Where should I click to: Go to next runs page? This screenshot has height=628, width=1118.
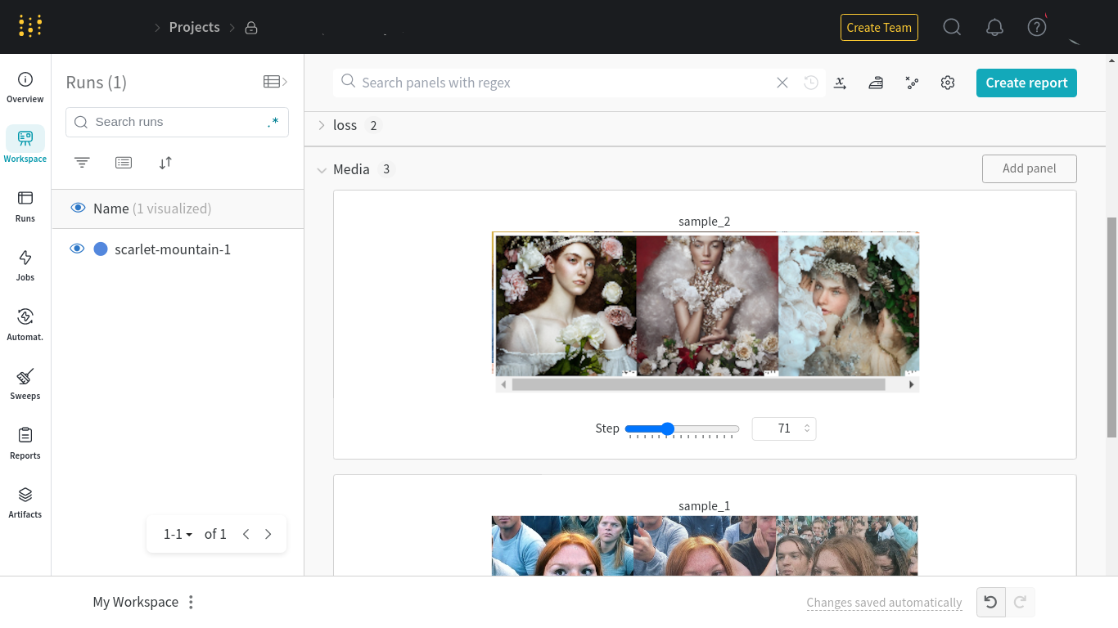tap(268, 534)
